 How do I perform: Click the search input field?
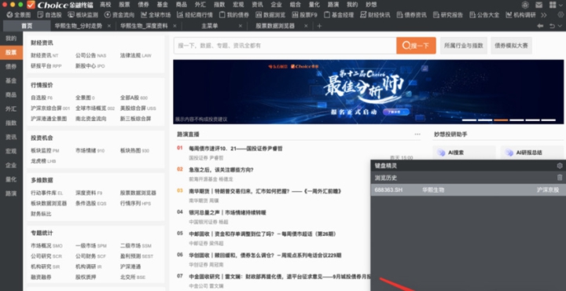click(x=285, y=46)
